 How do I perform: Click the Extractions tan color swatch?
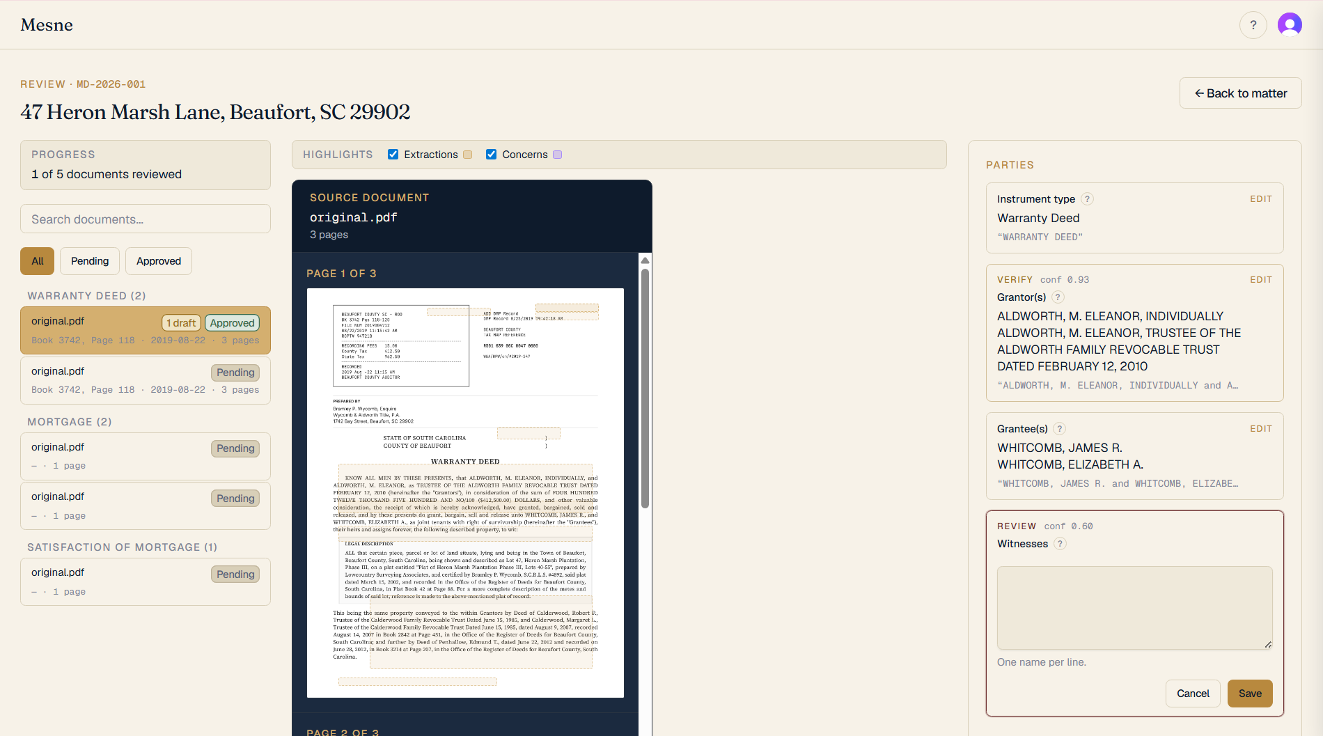coord(468,155)
